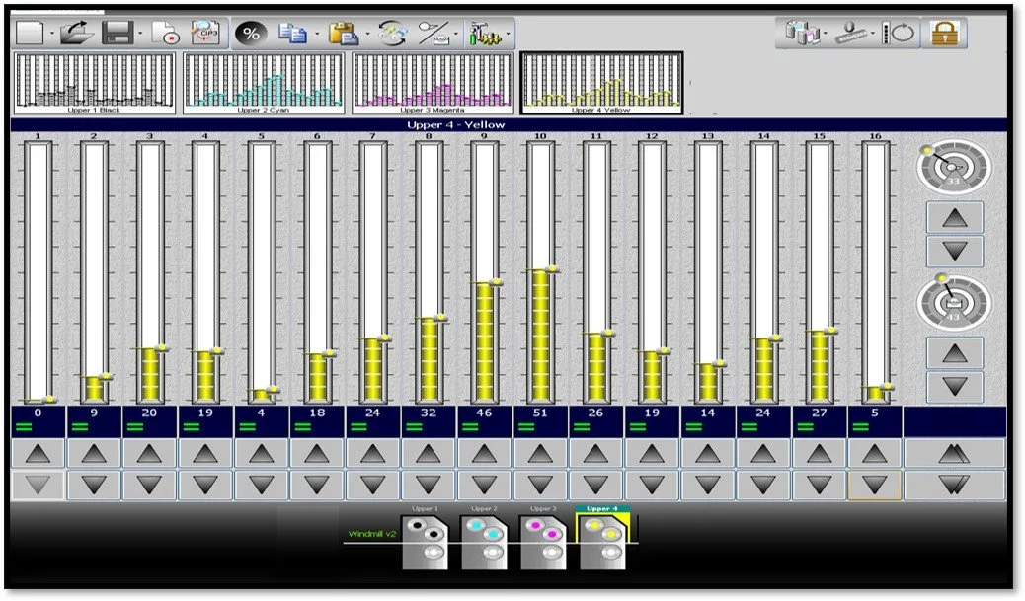Decrease ink key 2 with down arrow
This screenshot has height=601, width=1025.
(94, 485)
